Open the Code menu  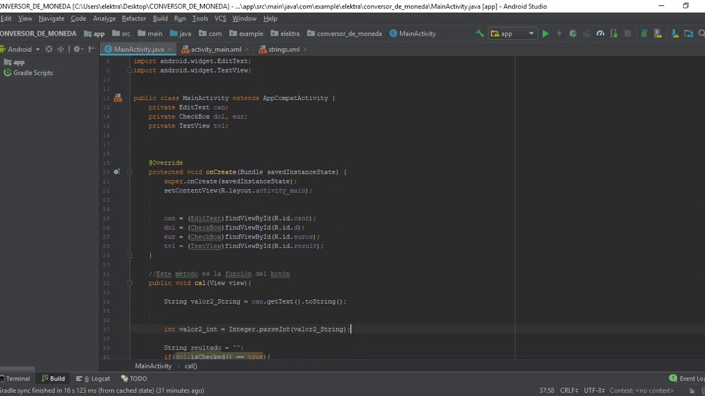pyautogui.click(x=78, y=18)
